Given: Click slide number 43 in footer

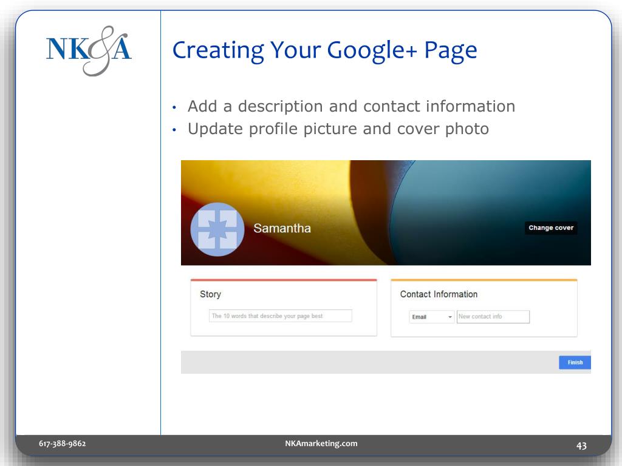Looking at the screenshot, I should click(581, 446).
